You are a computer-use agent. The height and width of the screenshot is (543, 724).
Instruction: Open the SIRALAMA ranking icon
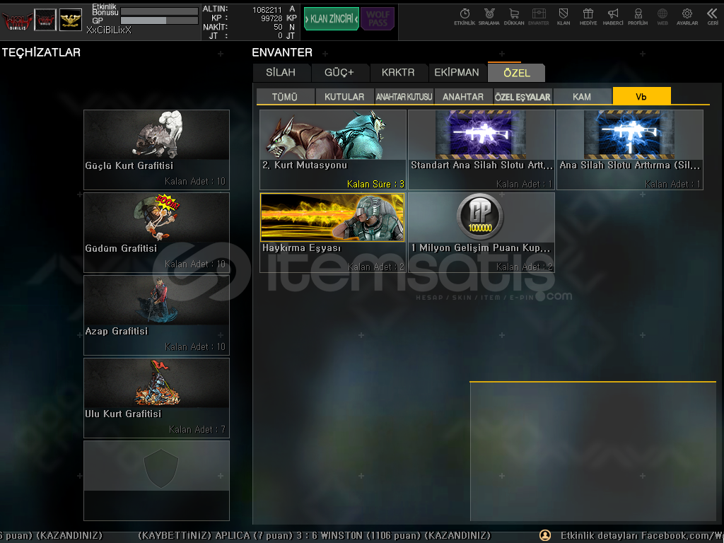(489, 17)
